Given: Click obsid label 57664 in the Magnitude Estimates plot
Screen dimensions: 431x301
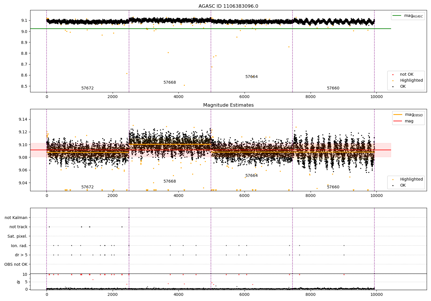Looking at the screenshot, I should [251, 176].
